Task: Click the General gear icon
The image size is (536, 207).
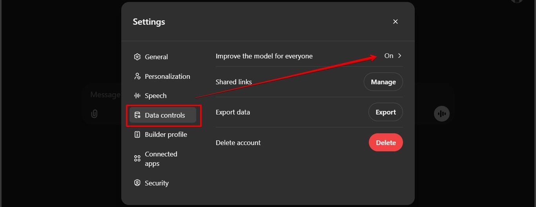Action: (137, 57)
